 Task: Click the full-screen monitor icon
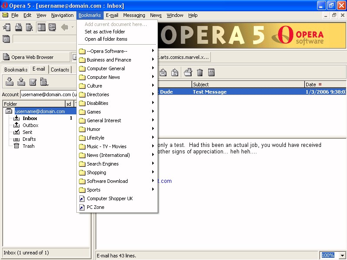[x=52, y=27]
